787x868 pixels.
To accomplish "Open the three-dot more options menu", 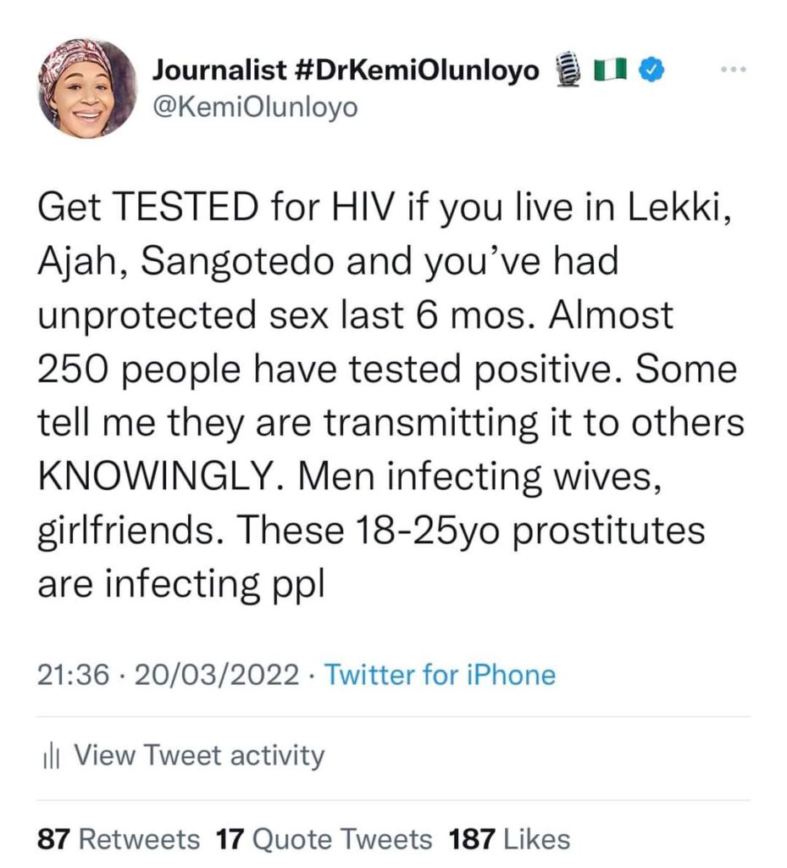I will pyautogui.click(x=734, y=70).
